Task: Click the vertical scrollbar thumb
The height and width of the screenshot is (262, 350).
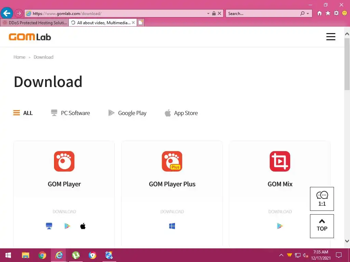Action: click(x=347, y=64)
